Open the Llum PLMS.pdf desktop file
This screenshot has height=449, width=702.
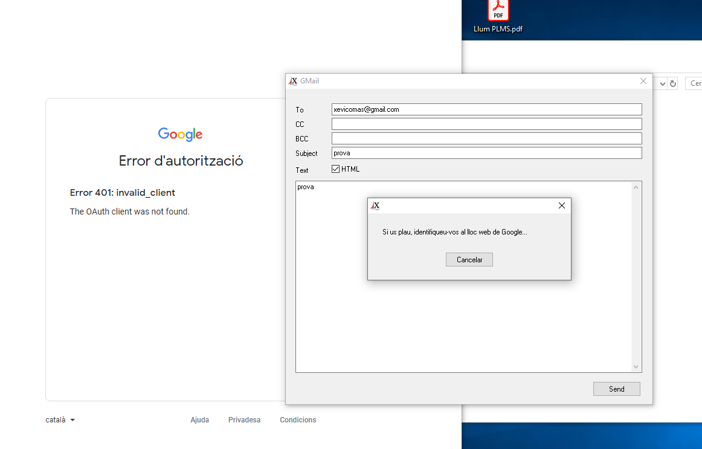pos(498,16)
